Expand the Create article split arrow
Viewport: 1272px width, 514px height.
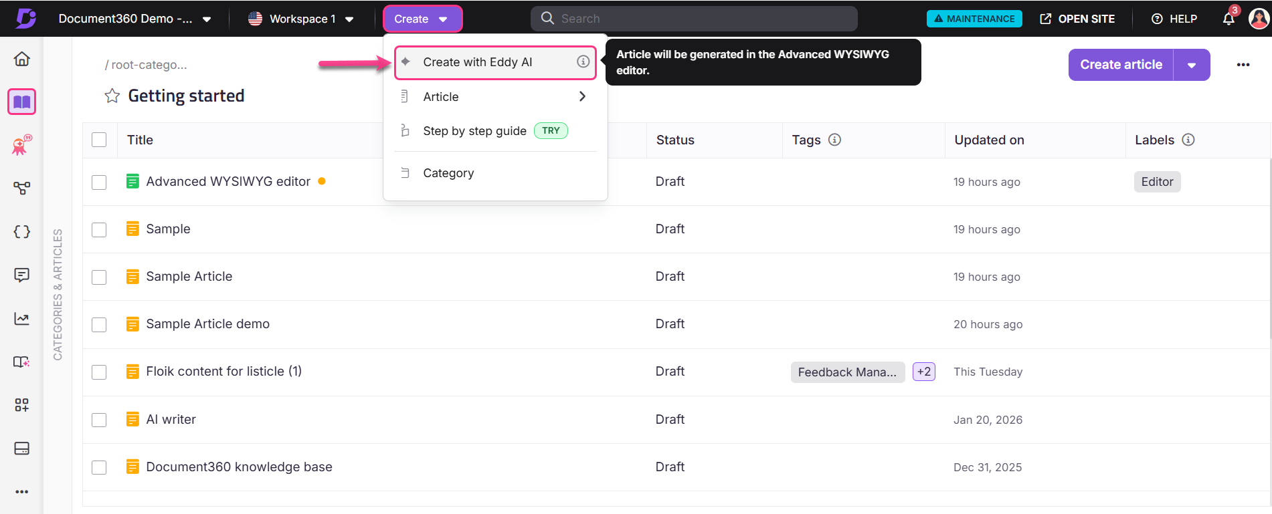coord(1192,65)
